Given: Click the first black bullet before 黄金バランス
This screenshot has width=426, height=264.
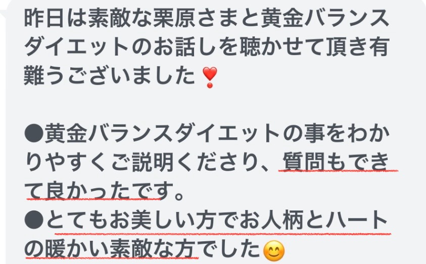Looking at the screenshot, I should [34, 133].
